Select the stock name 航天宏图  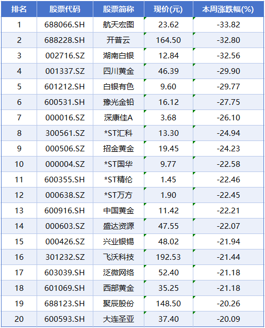(x=119, y=25)
